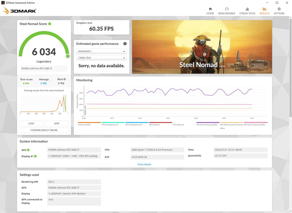The image size is (292, 213).
Task: Open the Options gear icon
Action: [279, 9]
